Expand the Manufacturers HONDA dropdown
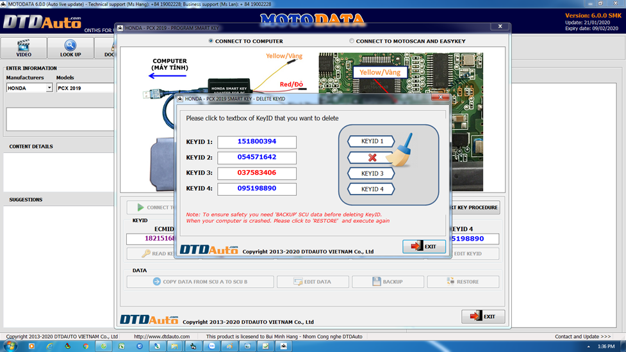Image resolution: width=626 pixels, height=352 pixels. pos(49,88)
